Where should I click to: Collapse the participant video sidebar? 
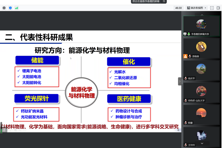(180, 81)
